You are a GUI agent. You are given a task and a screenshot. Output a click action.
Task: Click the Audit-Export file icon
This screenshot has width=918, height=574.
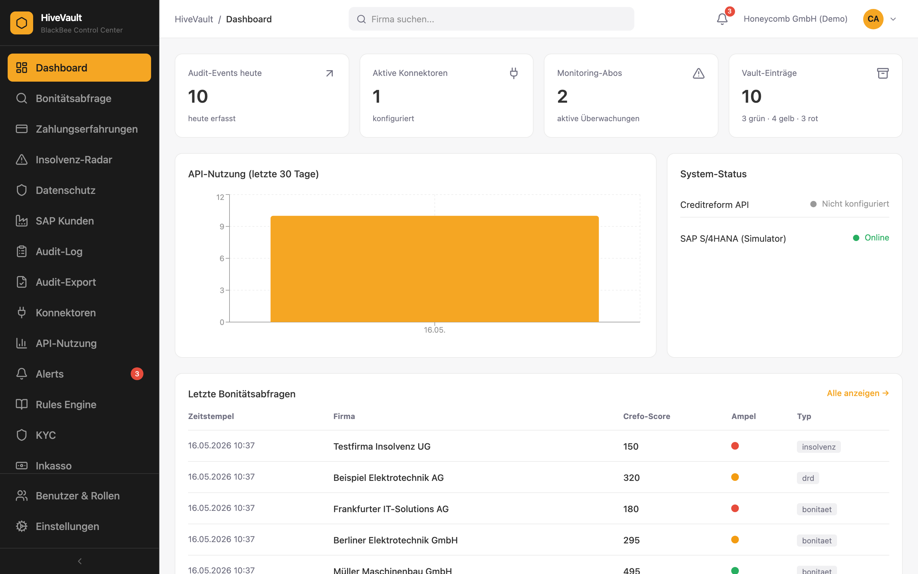[22, 282]
